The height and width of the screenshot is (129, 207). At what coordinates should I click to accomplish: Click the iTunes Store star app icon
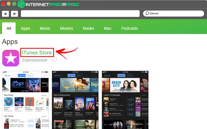pos(11,58)
